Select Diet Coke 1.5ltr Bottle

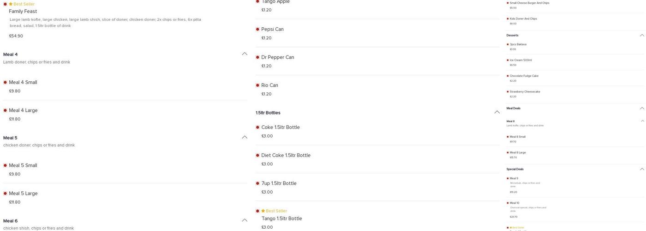286,155
